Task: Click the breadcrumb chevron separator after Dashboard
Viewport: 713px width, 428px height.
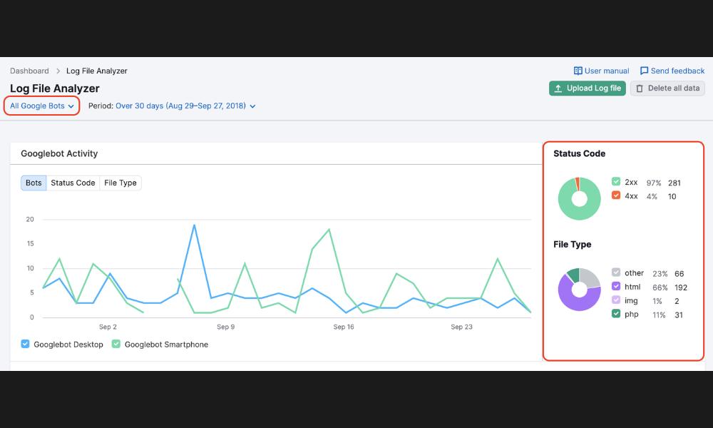Action: click(58, 71)
